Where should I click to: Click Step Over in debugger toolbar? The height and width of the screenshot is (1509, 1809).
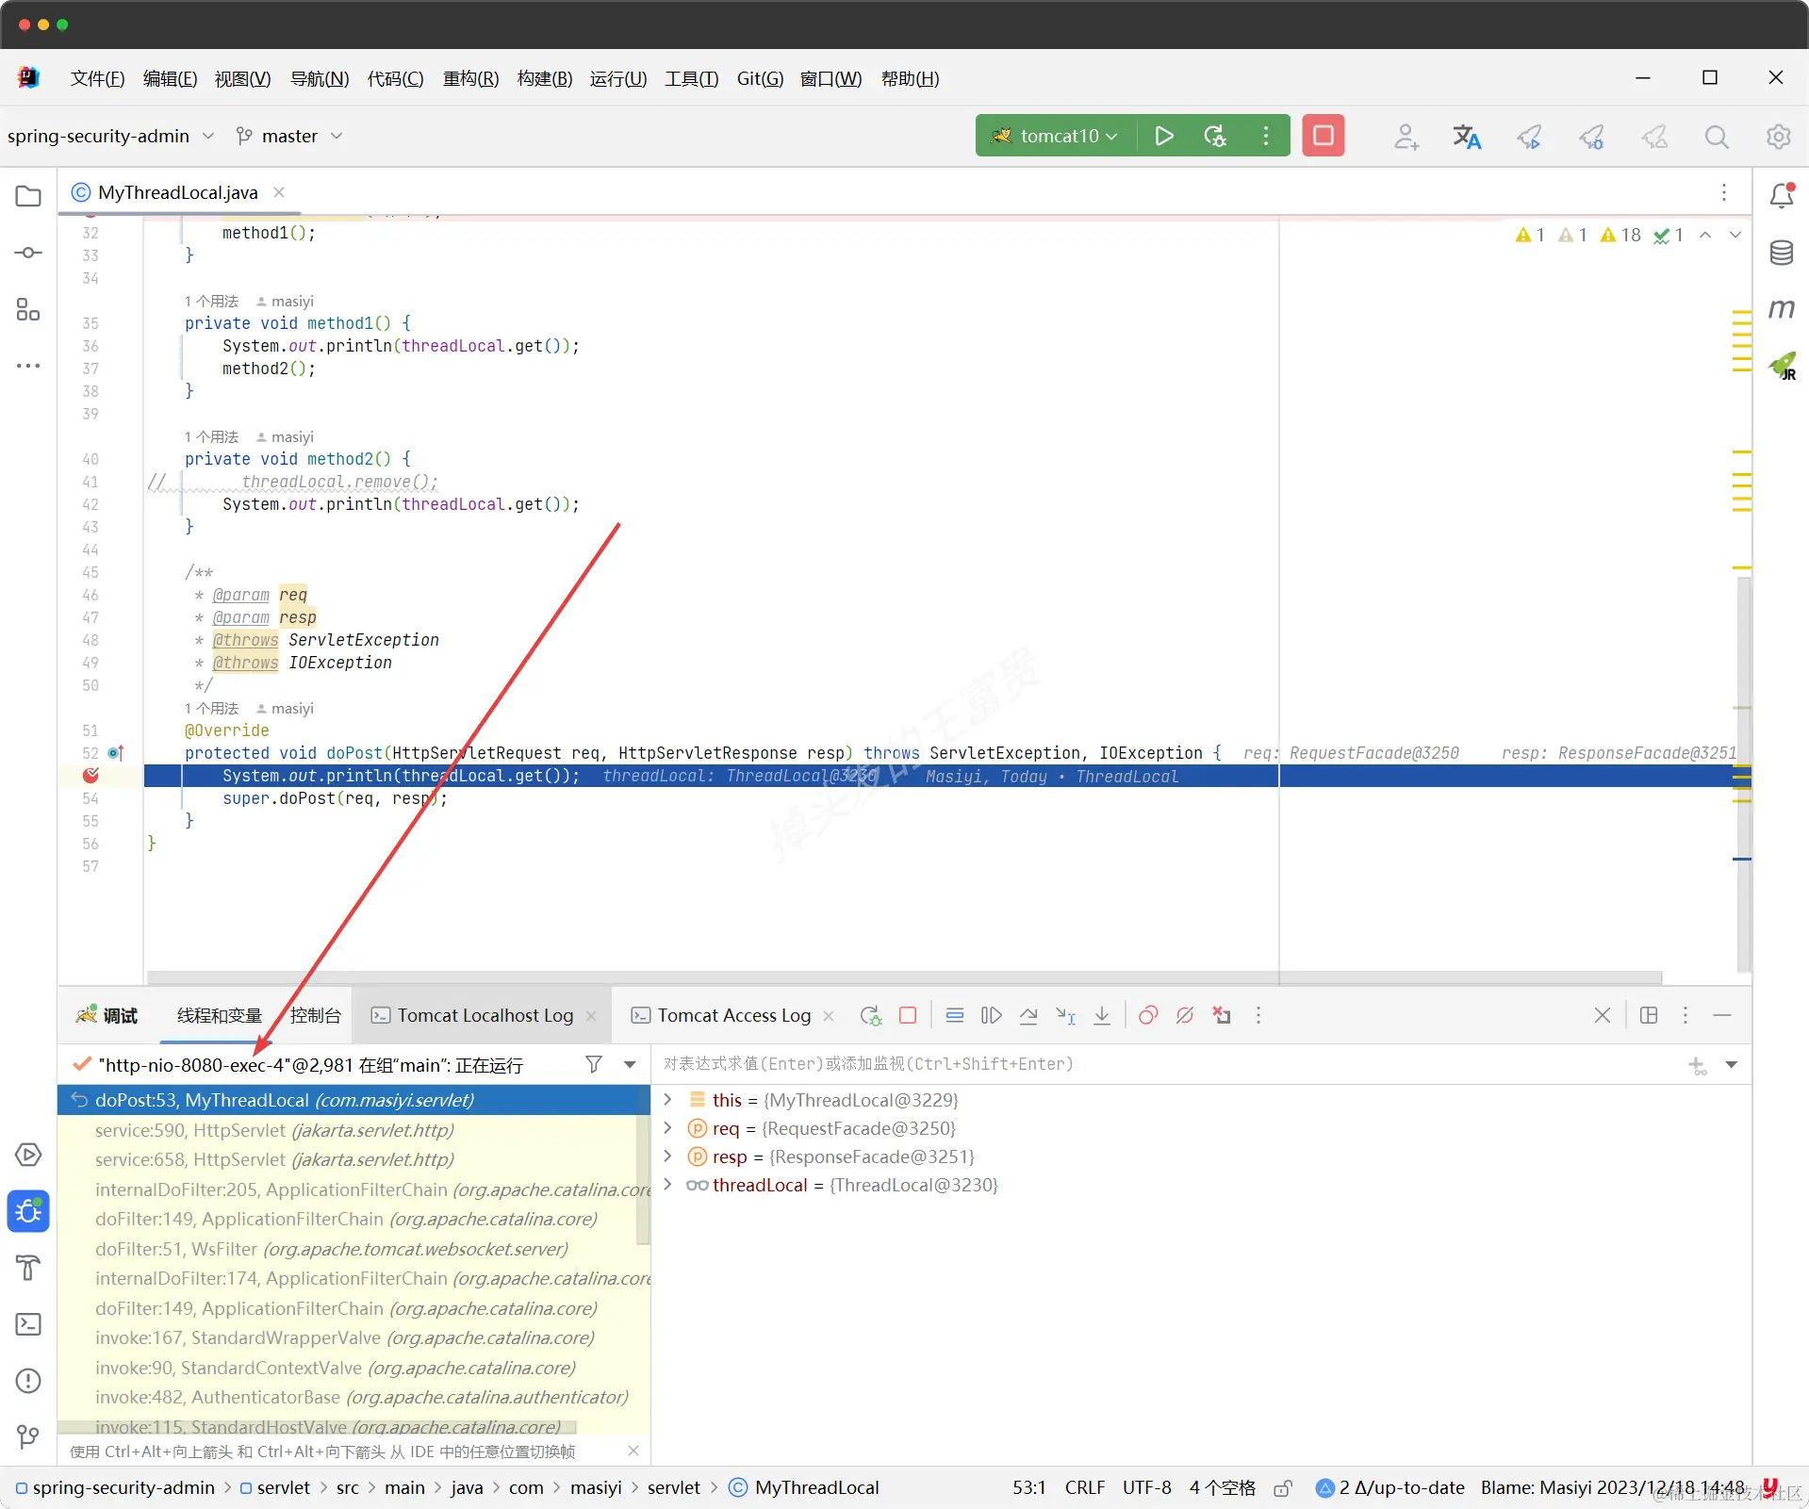(1028, 1015)
